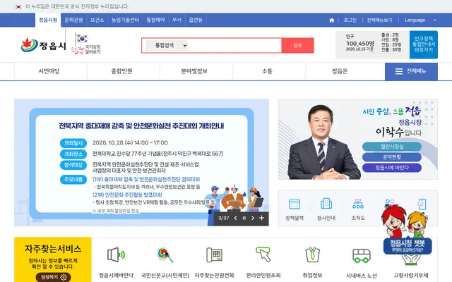Screen dimensions: 452x282
Task: Click the red 검색 button
Action: click(x=297, y=45)
